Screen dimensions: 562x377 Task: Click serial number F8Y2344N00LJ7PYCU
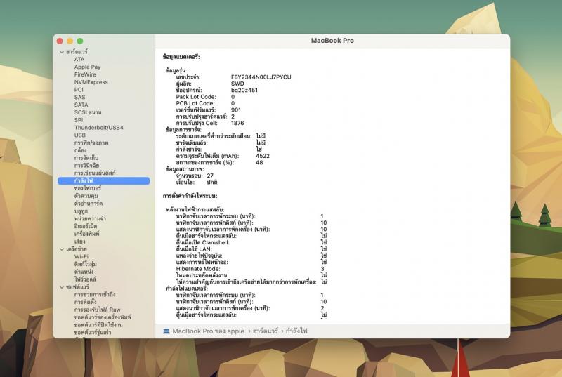pos(261,77)
